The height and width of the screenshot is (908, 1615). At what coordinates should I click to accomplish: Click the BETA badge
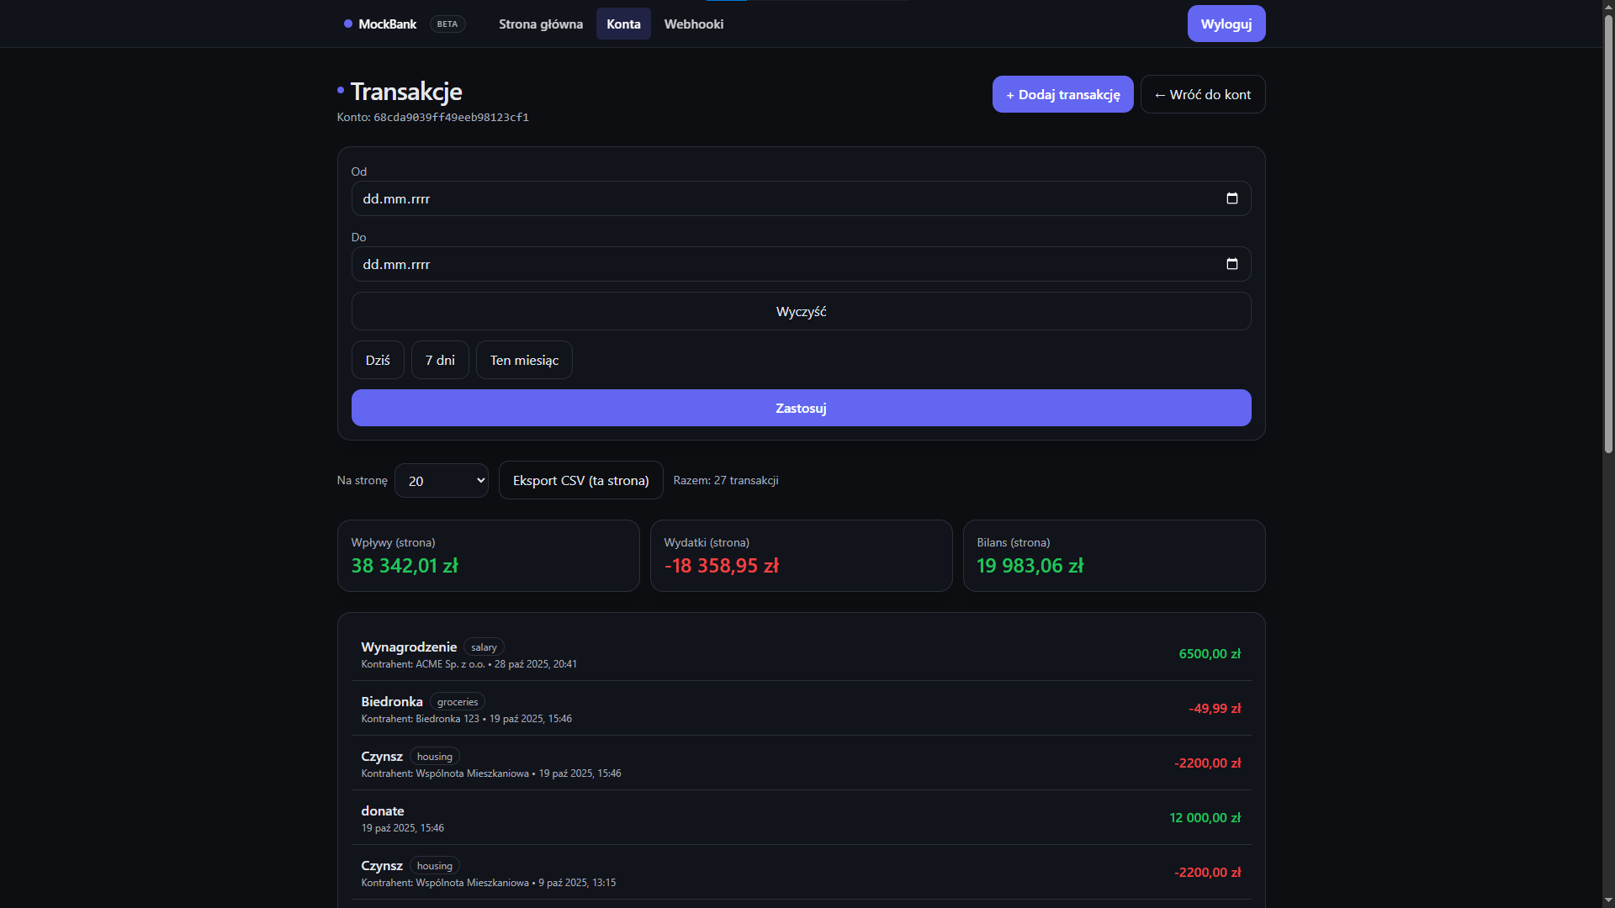pyautogui.click(x=447, y=24)
